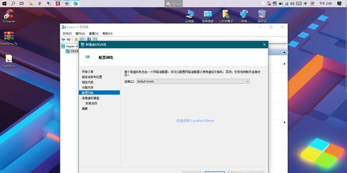347x173 pixels.
Task: Open File Explorer from the taskbar
Action: coord(31,3)
